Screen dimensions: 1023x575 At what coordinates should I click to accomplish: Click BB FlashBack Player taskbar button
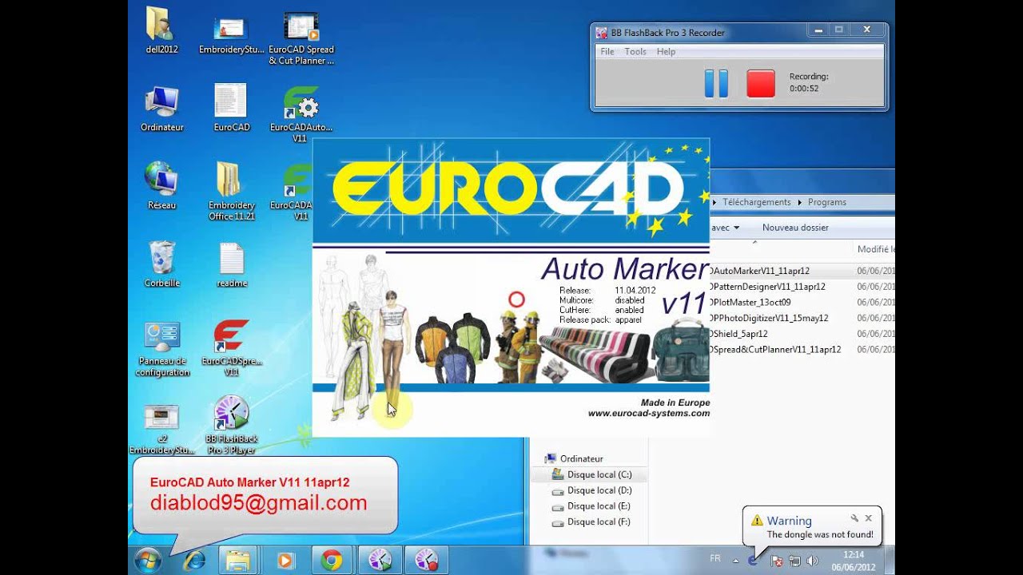coord(380,561)
